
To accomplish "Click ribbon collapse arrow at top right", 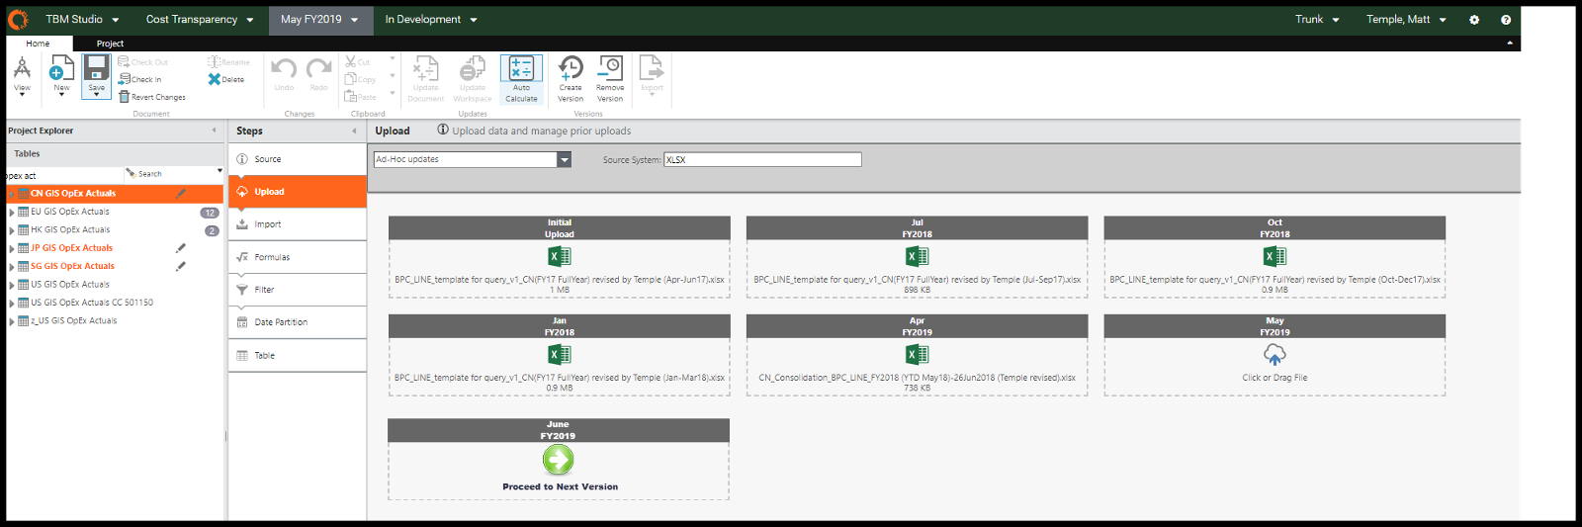I will tap(1509, 44).
